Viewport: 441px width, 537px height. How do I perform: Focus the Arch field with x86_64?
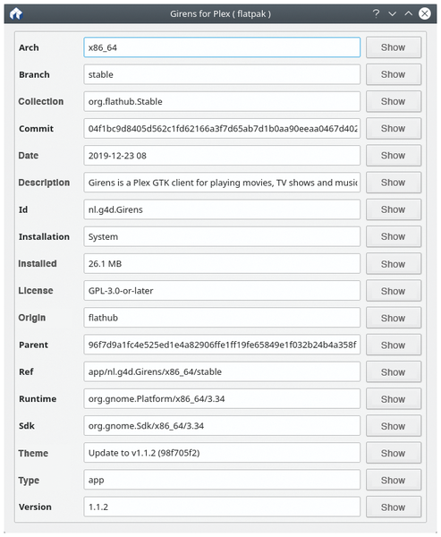tap(222, 47)
